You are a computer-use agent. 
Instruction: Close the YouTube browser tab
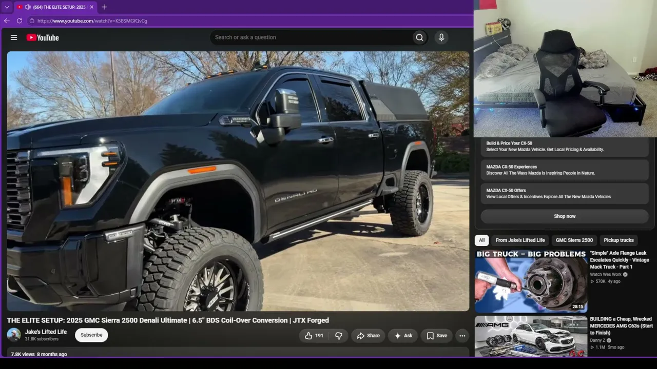pyautogui.click(x=91, y=7)
